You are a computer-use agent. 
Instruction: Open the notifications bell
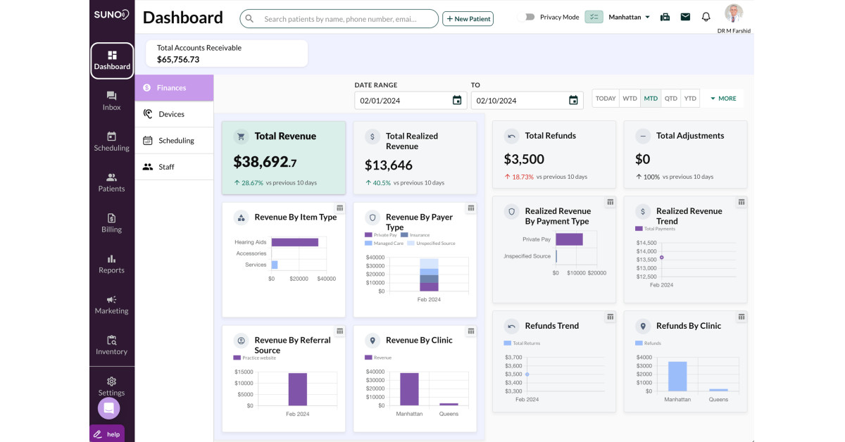[x=706, y=16]
